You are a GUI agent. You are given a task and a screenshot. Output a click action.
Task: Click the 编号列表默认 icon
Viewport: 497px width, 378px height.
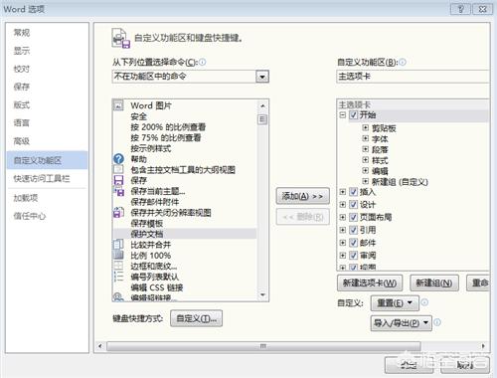(x=118, y=277)
